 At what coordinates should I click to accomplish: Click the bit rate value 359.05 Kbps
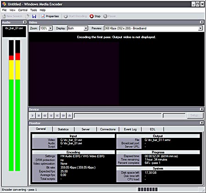click(x=78, y=167)
